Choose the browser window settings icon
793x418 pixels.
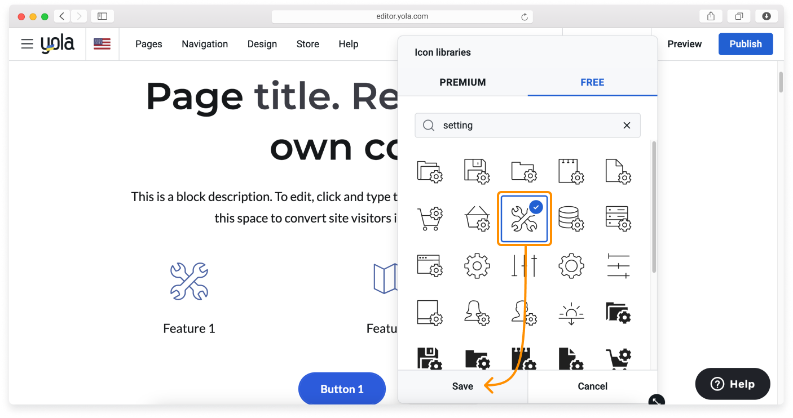[430, 265]
